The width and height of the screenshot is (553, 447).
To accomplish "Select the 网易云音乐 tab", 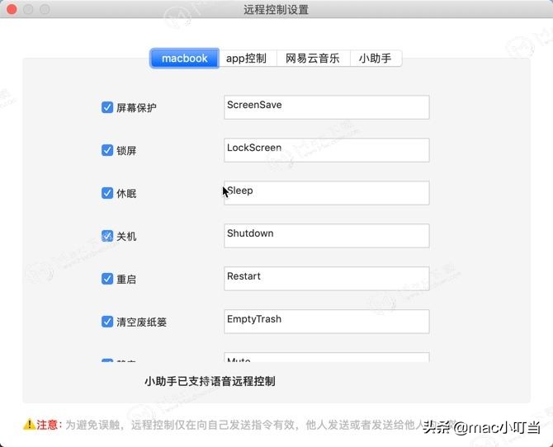I will [313, 59].
